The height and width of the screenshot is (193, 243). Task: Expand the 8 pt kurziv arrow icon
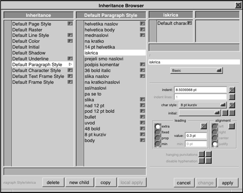click(x=142, y=134)
